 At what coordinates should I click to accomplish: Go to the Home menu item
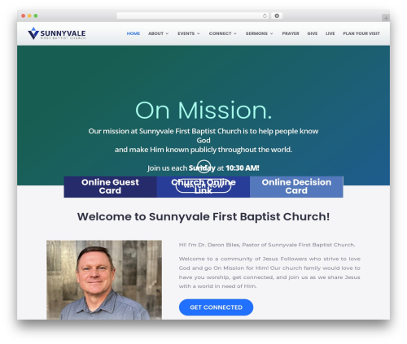(x=133, y=33)
